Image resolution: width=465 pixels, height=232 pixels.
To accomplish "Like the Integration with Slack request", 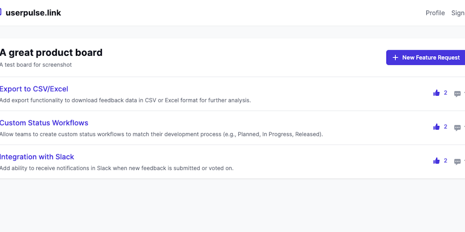I will [436, 161].
